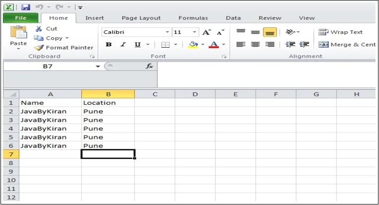Expand the Copy dropdown arrow
This screenshot has height=205, width=379.
tap(67, 38)
